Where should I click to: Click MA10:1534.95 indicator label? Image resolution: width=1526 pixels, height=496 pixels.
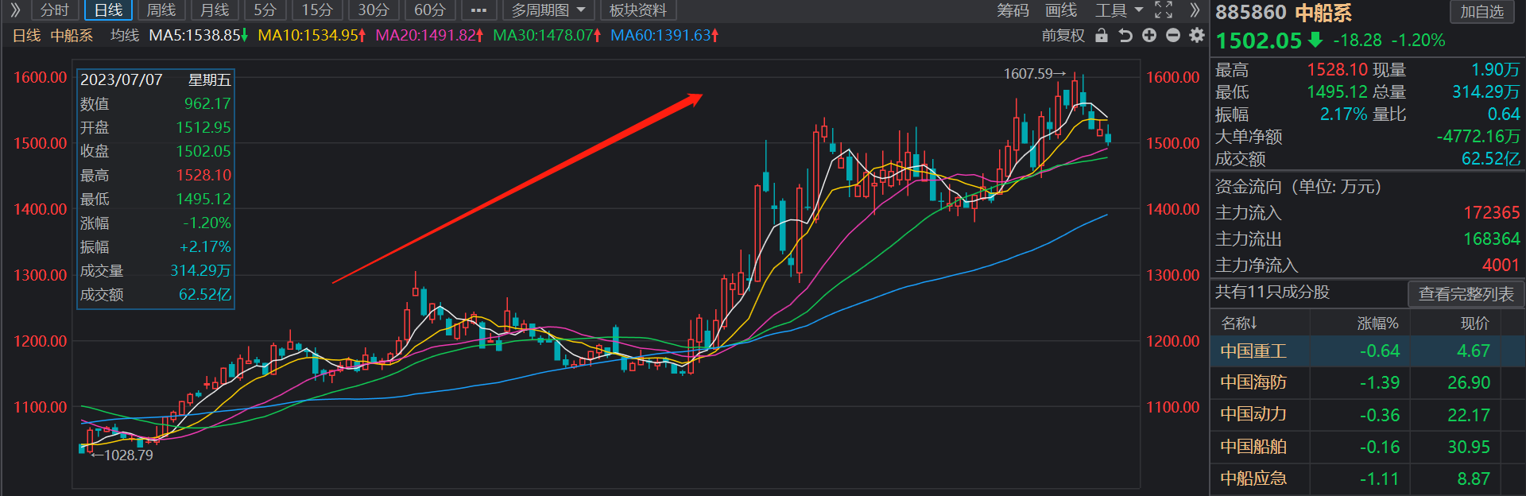(x=312, y=36)
